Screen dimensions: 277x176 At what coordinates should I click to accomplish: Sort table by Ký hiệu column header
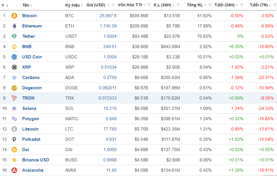click(x=74, y=5)
